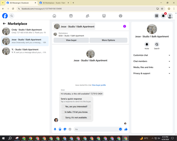Attach a photo file

pyautogui.click(x=60, y=129)
